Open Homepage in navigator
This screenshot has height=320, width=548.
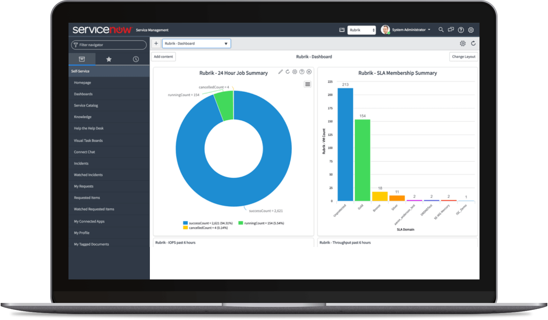(x=82, y=83)
